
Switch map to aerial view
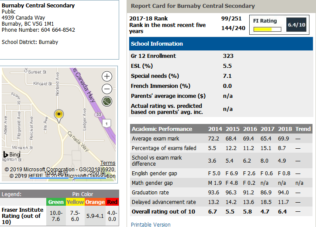point(107,101)
